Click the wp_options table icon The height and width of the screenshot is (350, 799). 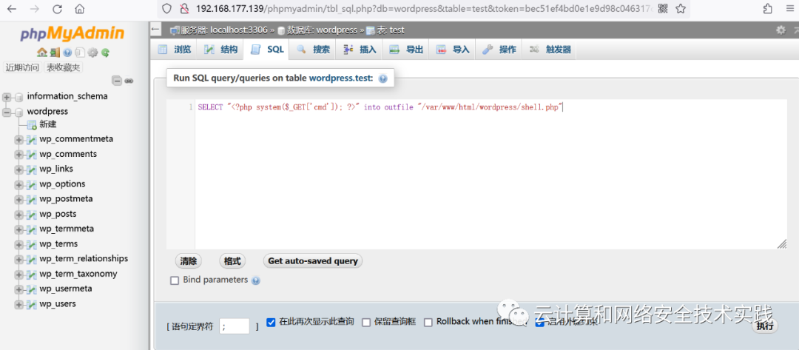click(x=32, y=184)
